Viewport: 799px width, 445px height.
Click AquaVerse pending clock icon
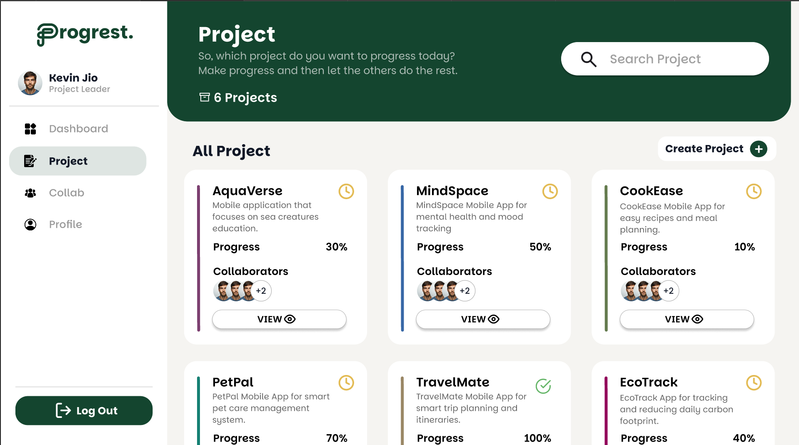point(346,191)
